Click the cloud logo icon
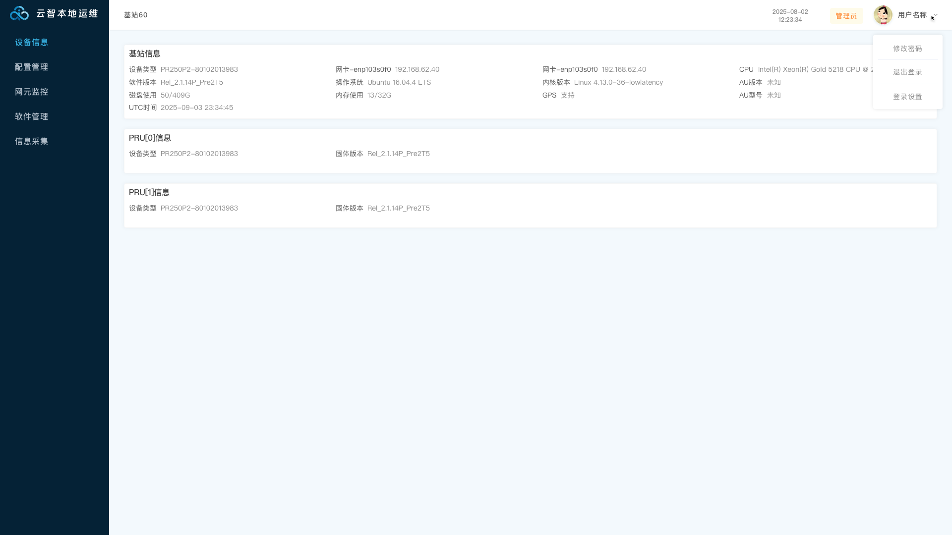952x535 pixels. coord(19,13)
